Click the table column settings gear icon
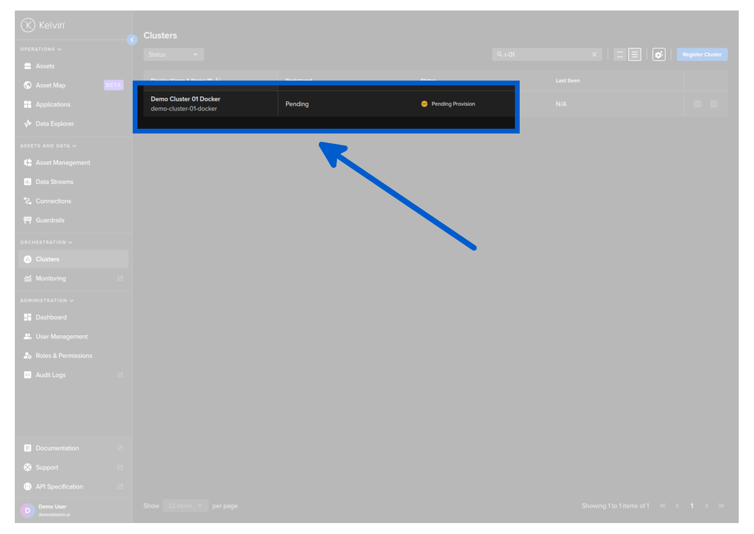Viewport: 754px width, 534px height. (659, 55)
